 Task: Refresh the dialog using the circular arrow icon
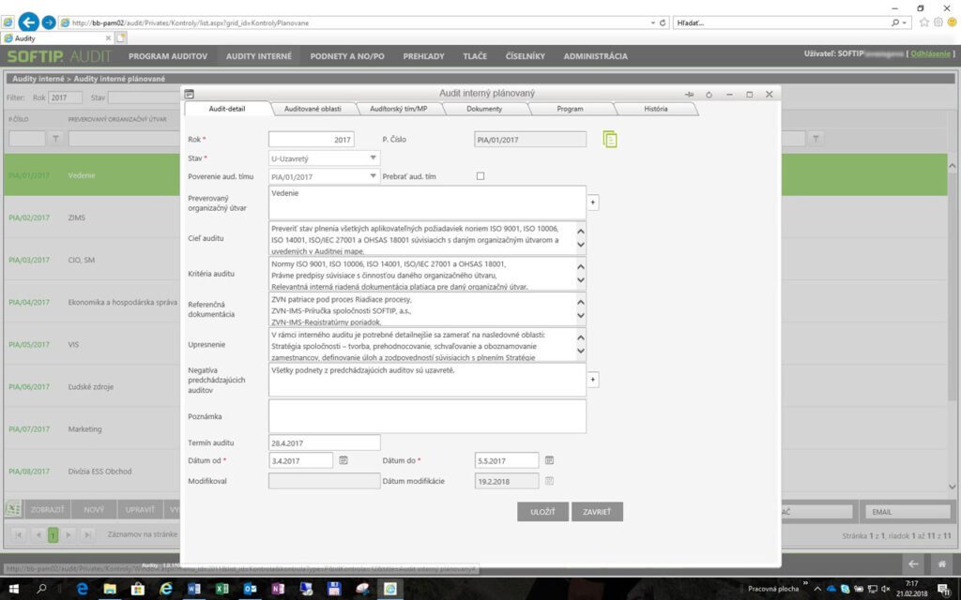709,94
